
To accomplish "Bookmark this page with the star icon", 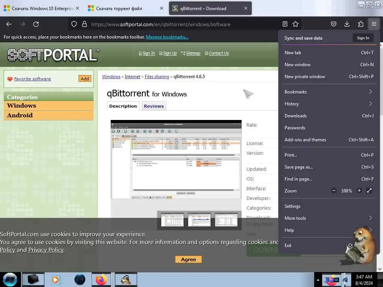I will point(295,24).
